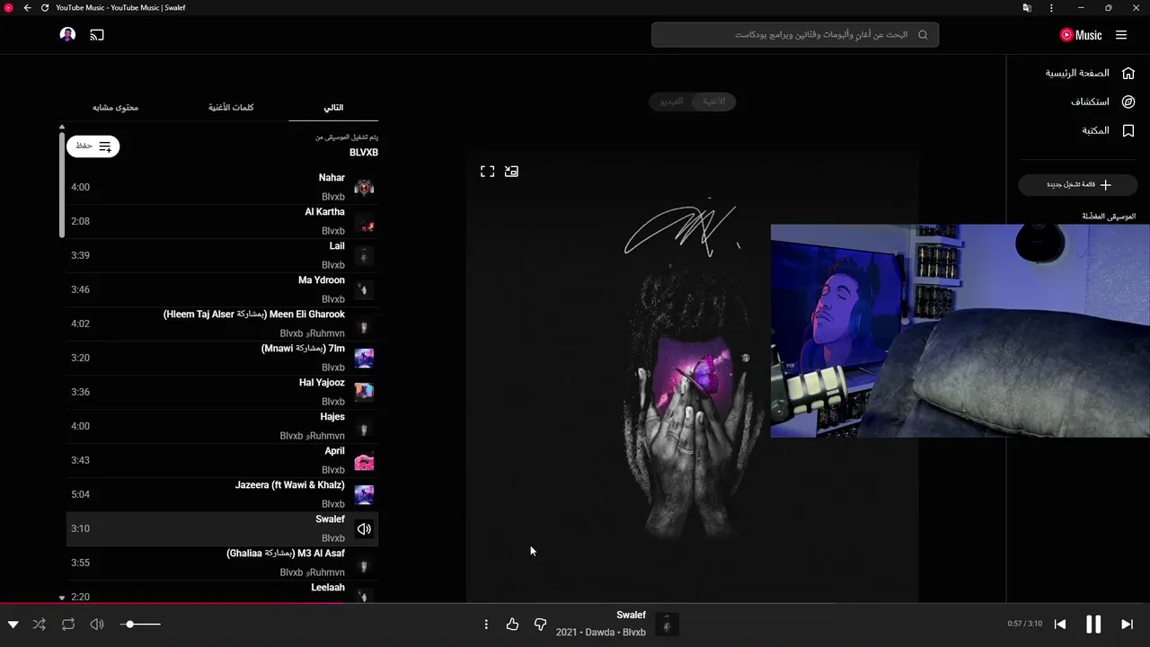Screen dimensions: 1150x647
Task: Open الموسيقى المفضّلة liked music playlist
Action: tap(1109, 217)
